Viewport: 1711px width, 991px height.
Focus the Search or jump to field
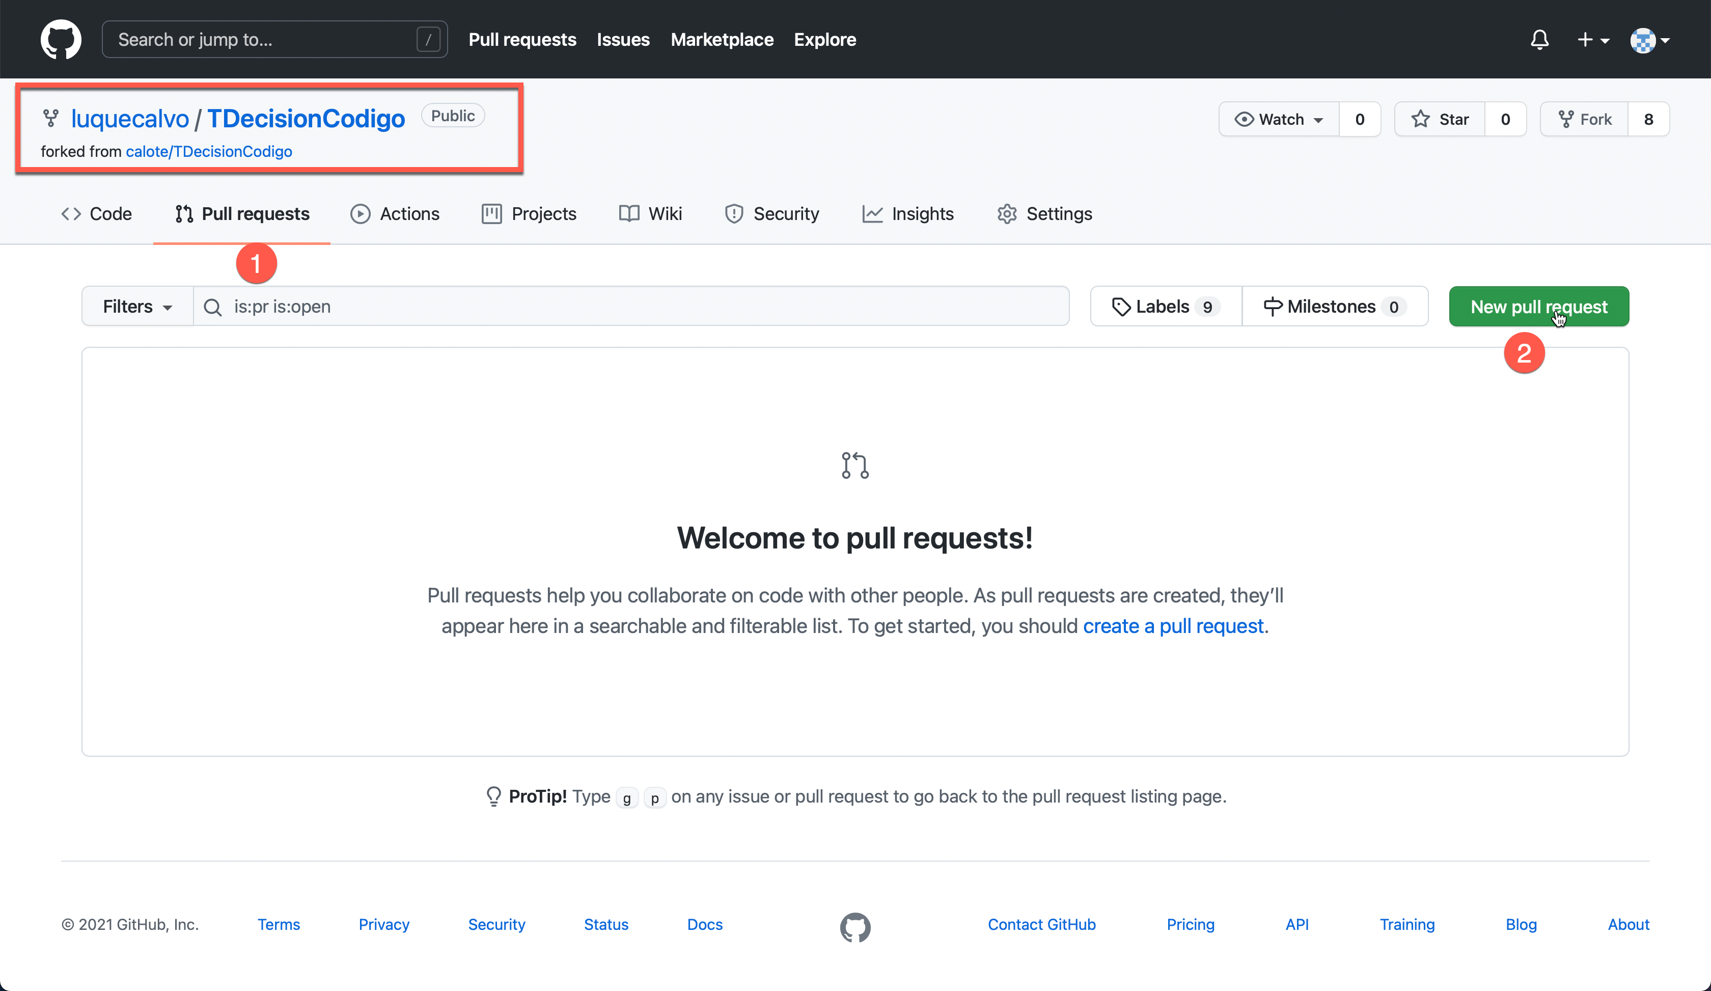(274, 39)
